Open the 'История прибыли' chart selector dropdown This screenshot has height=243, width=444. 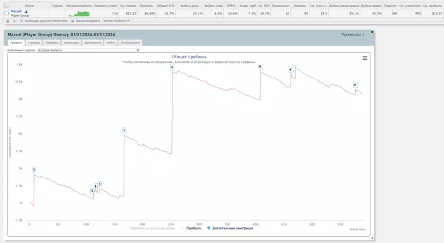[x=88, y=50]
